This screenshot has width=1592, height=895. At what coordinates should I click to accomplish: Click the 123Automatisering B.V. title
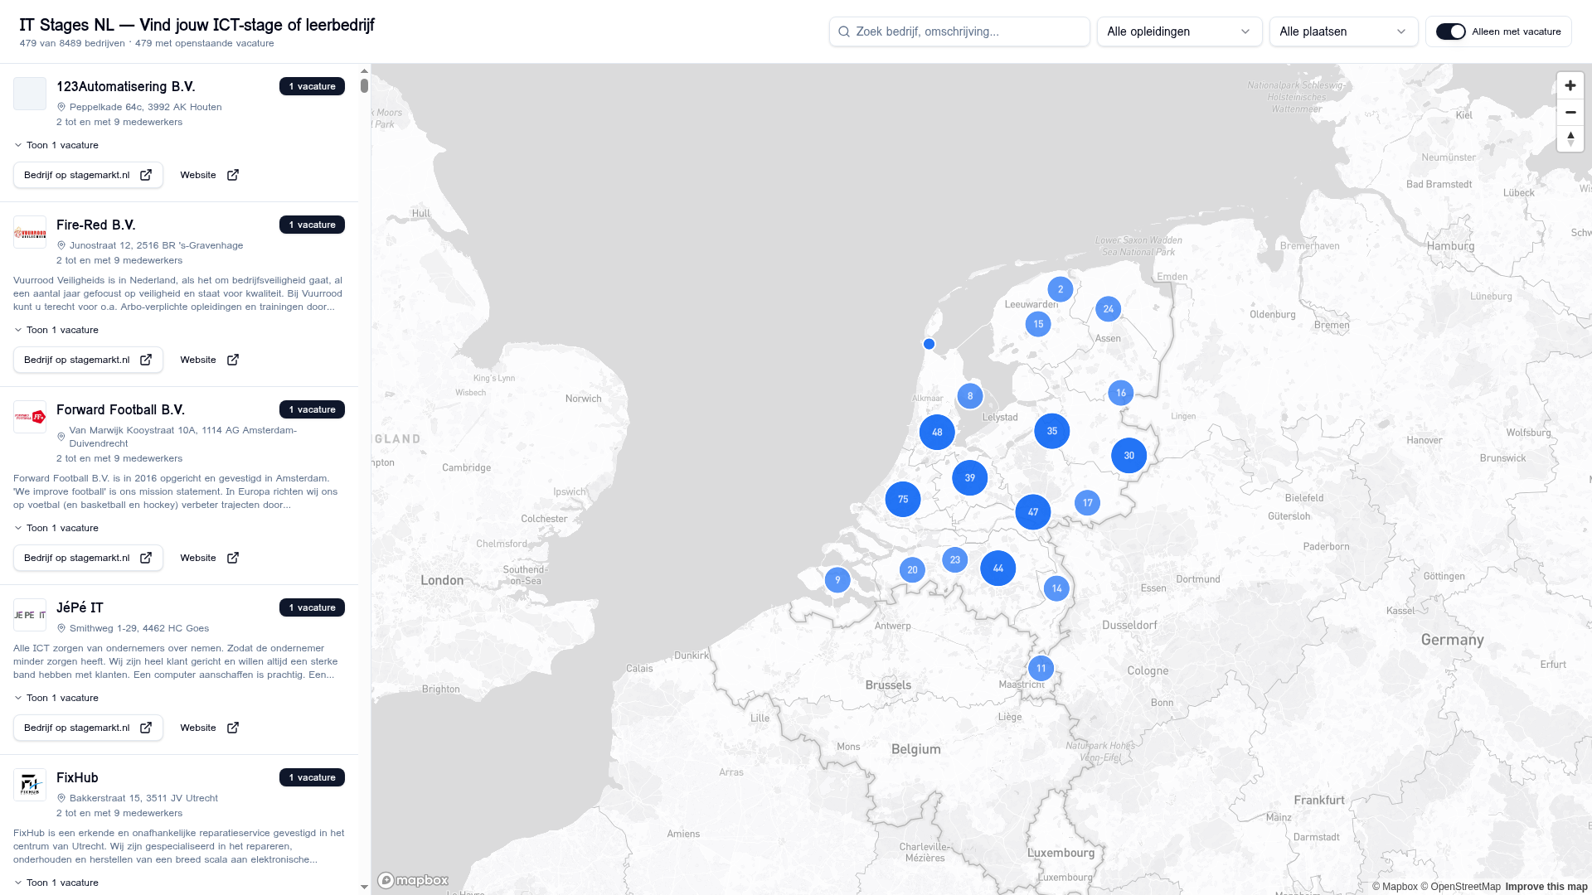tap(126, 86)
